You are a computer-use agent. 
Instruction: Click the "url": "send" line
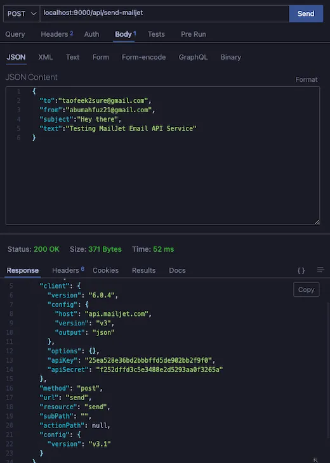click(65, 398)
